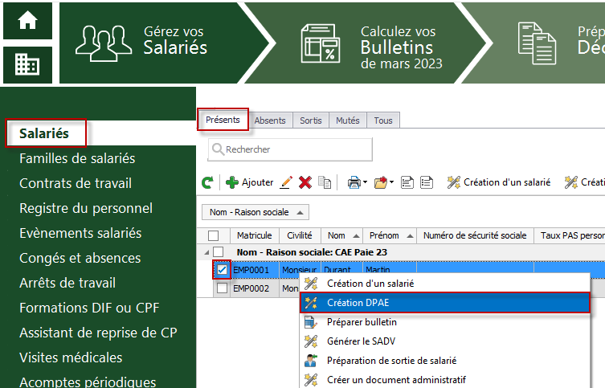Viewport: 605px width, 388px height.
Task: Choose Préparer bulletin from context menu
Action: [362, 321]
